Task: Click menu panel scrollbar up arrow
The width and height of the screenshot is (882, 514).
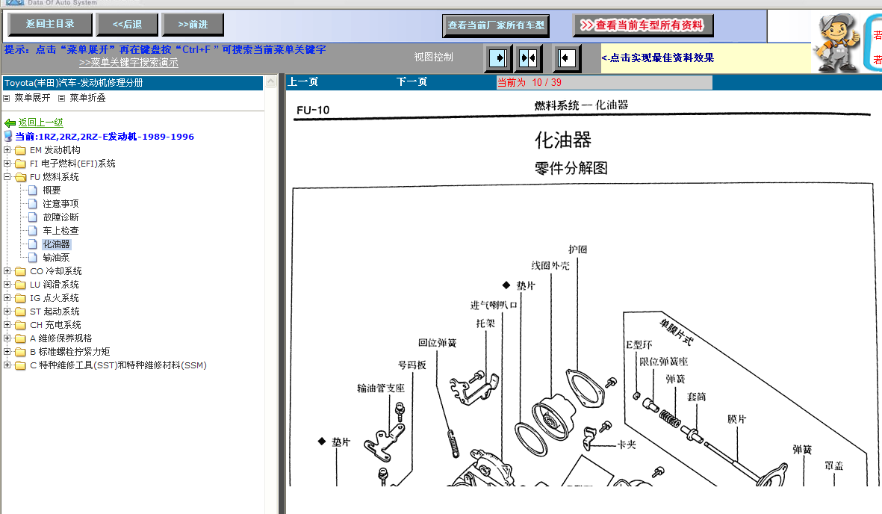Action: 270,81
